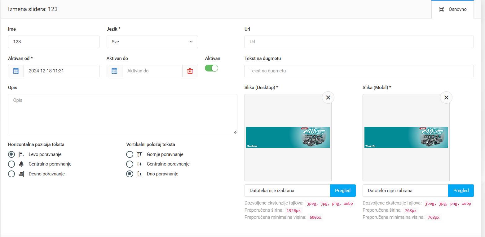This screenshot has width=485, height=237.
Task: Click the center-align icon under horizontal position
Action: [21, 164]
